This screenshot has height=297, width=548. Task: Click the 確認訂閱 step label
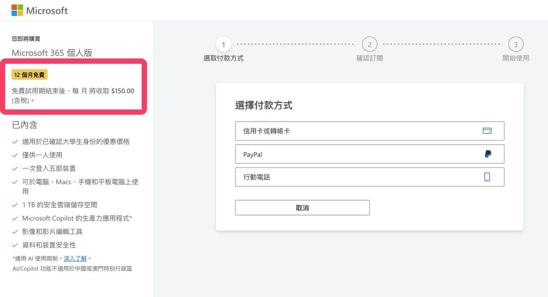tap(369, 58)
